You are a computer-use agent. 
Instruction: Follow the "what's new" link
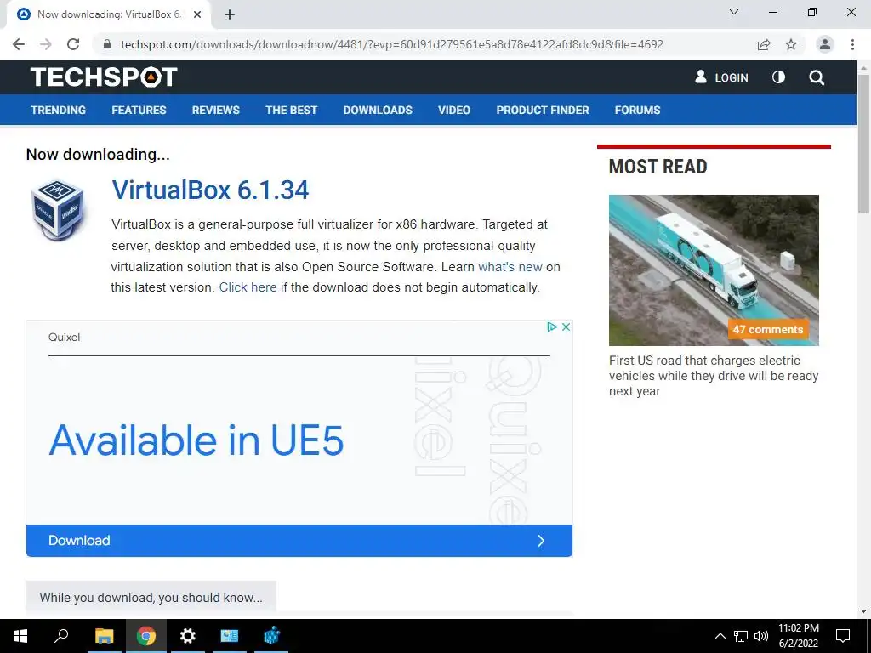pyautogui.click(x=510, y=267)
